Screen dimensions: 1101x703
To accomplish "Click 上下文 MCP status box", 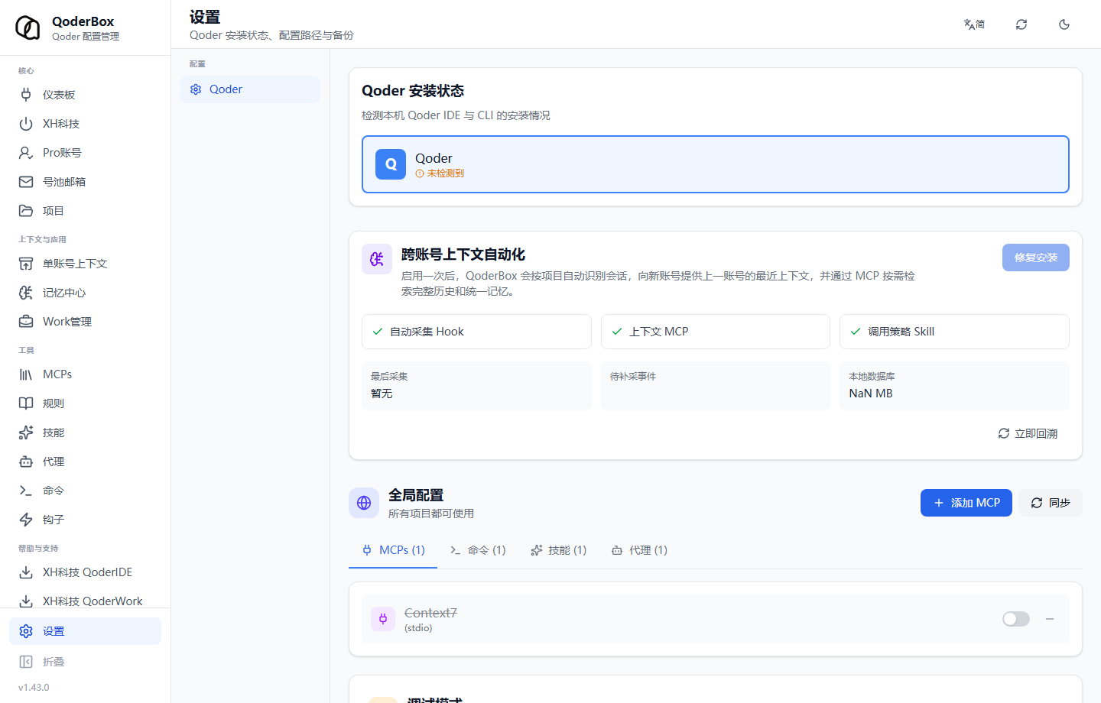I will tap(715, 332).
